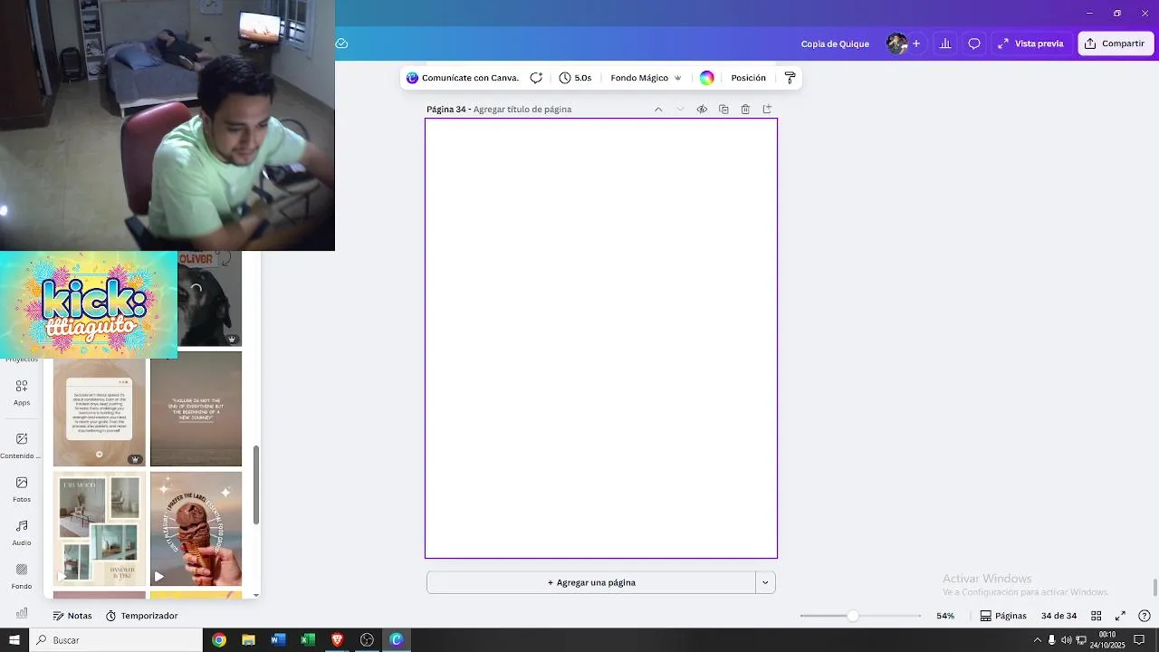Click the 34 de 34 page counter
Screen dimensions: 1159x652
click(x=1058, y=616)
